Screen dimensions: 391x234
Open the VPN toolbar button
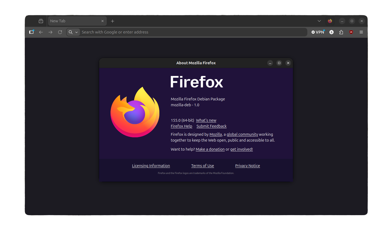pos(318,32)
